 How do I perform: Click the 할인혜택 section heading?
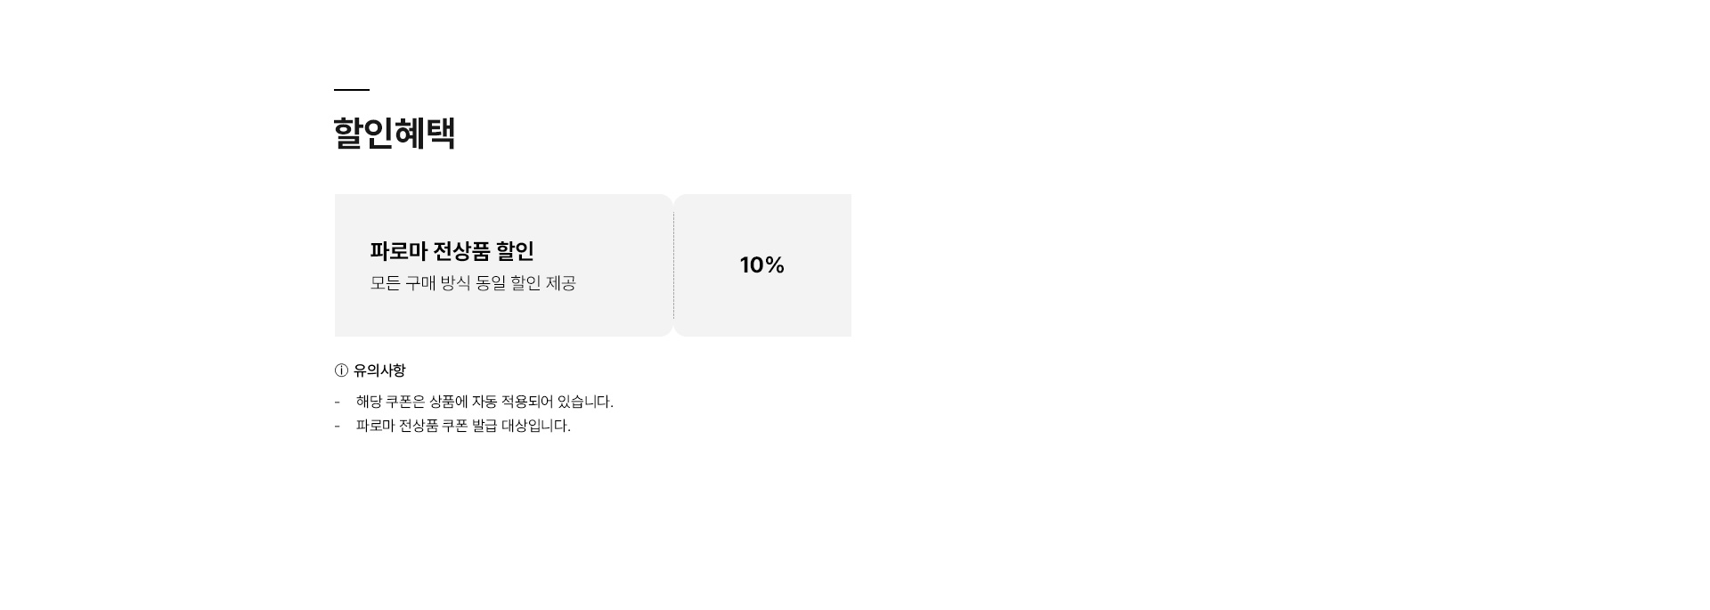395,134
